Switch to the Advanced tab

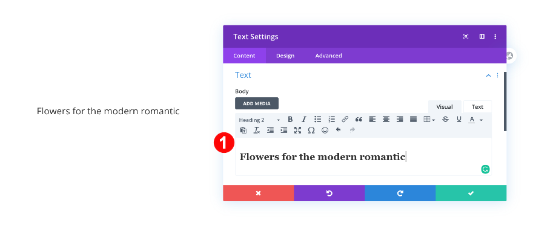[x=328, y=56]
